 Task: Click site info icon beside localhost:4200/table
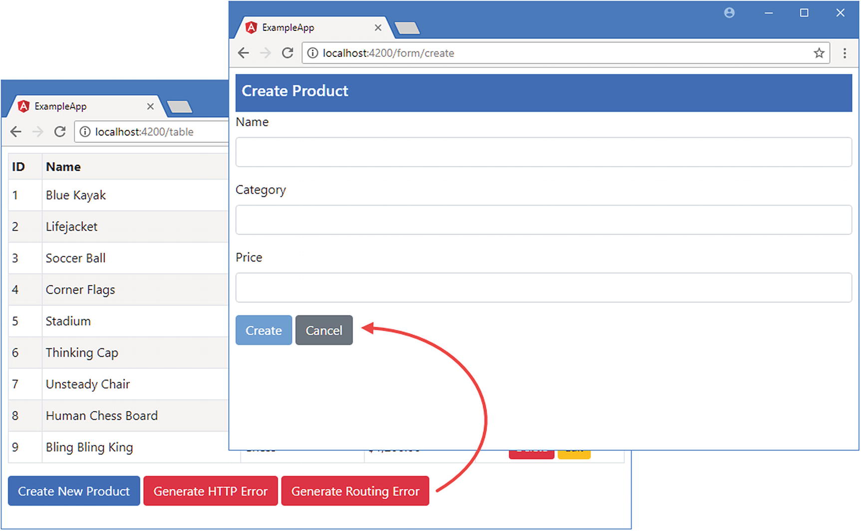(x=85, y=132)
